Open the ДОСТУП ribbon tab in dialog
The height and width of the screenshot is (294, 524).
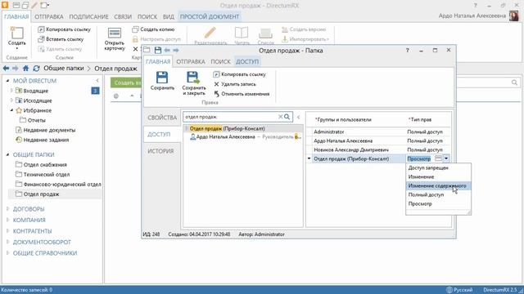coord(247,62)
